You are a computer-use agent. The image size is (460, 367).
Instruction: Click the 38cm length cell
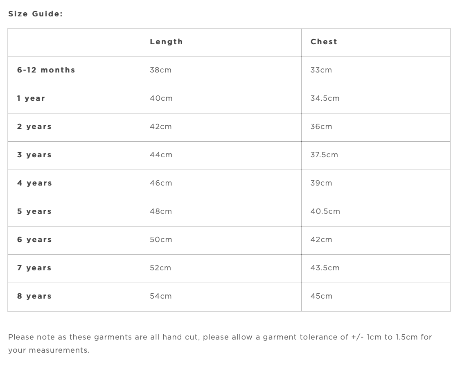(160, 70)
